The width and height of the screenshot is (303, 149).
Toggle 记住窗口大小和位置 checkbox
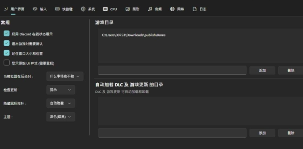coord(6,53)
